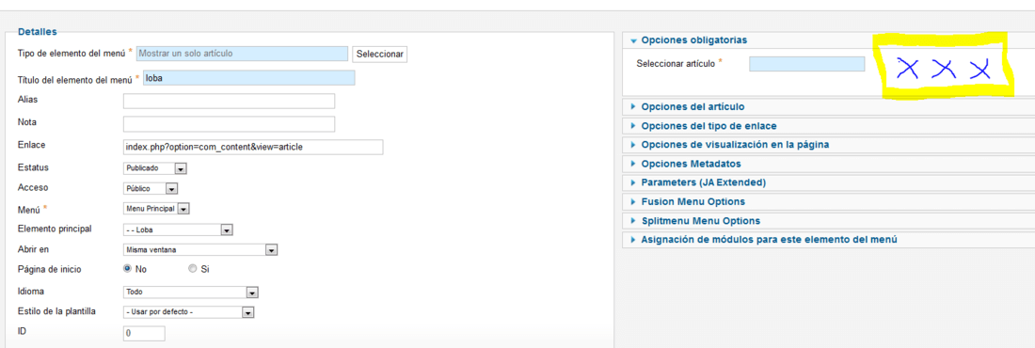
Task: Open the Estatus dropdown showing Publicado
Action: [x=155, y=168]
